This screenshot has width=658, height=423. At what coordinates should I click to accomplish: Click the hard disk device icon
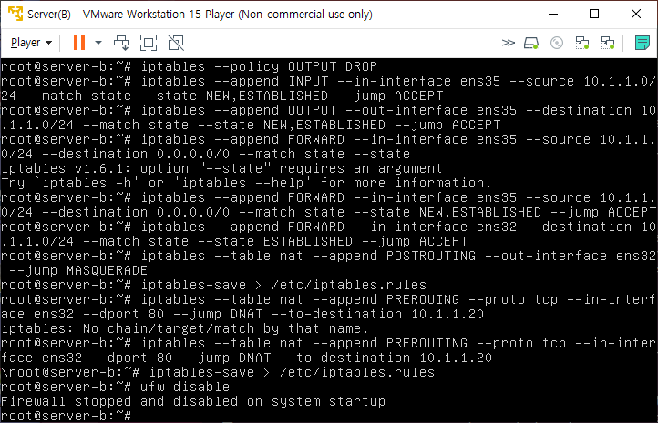coord(531,43)
